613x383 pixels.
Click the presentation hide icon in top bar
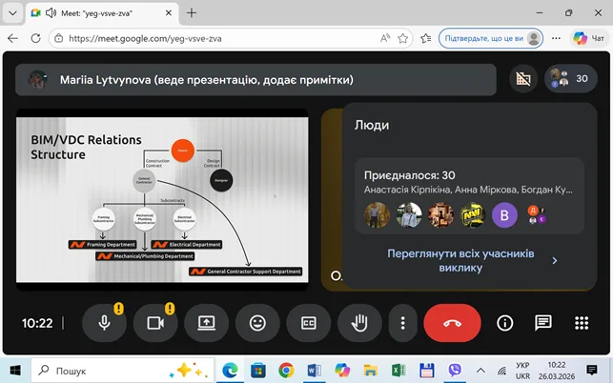click(x=521, y=78)
